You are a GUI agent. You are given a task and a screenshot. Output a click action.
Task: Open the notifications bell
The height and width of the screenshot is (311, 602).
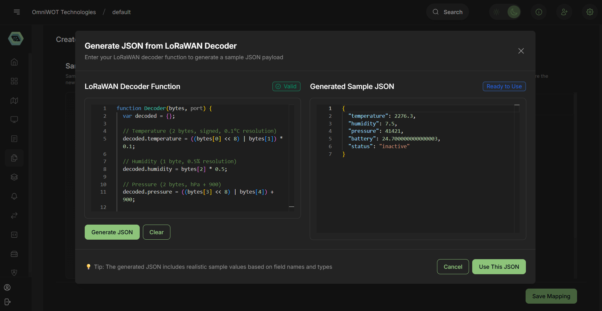tap(14, 196)
